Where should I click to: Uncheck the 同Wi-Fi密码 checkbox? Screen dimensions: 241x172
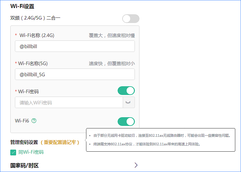tap(13, 152)
